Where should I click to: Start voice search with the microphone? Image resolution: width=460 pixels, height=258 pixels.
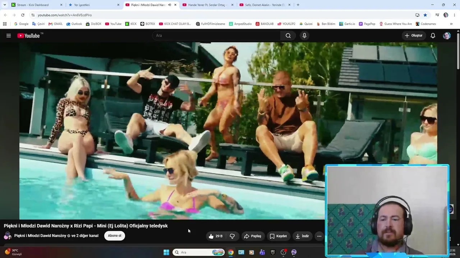[304, 35]
